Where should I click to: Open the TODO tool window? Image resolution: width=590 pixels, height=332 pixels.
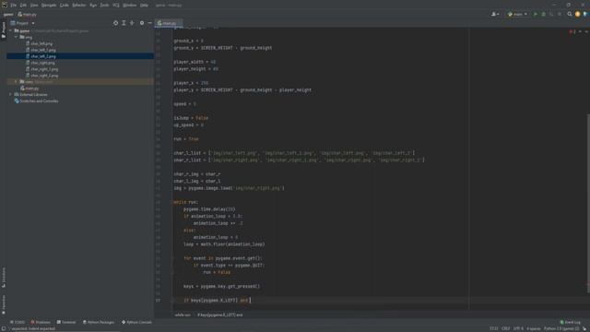pyautogui.click(x=18, y=322)
